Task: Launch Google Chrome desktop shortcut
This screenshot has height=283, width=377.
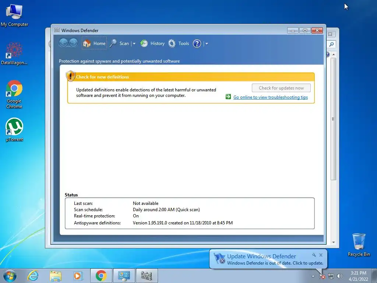Action: 14,94
